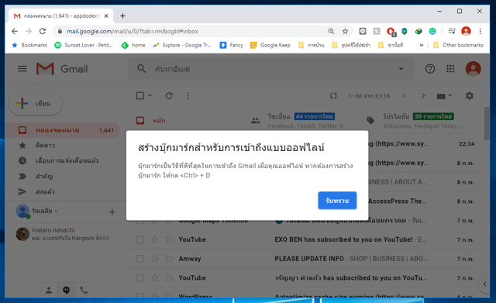The width and height of the screenshot is (496, 303).
Task: Click the Gmail logo
Action: tap(62, 69)
